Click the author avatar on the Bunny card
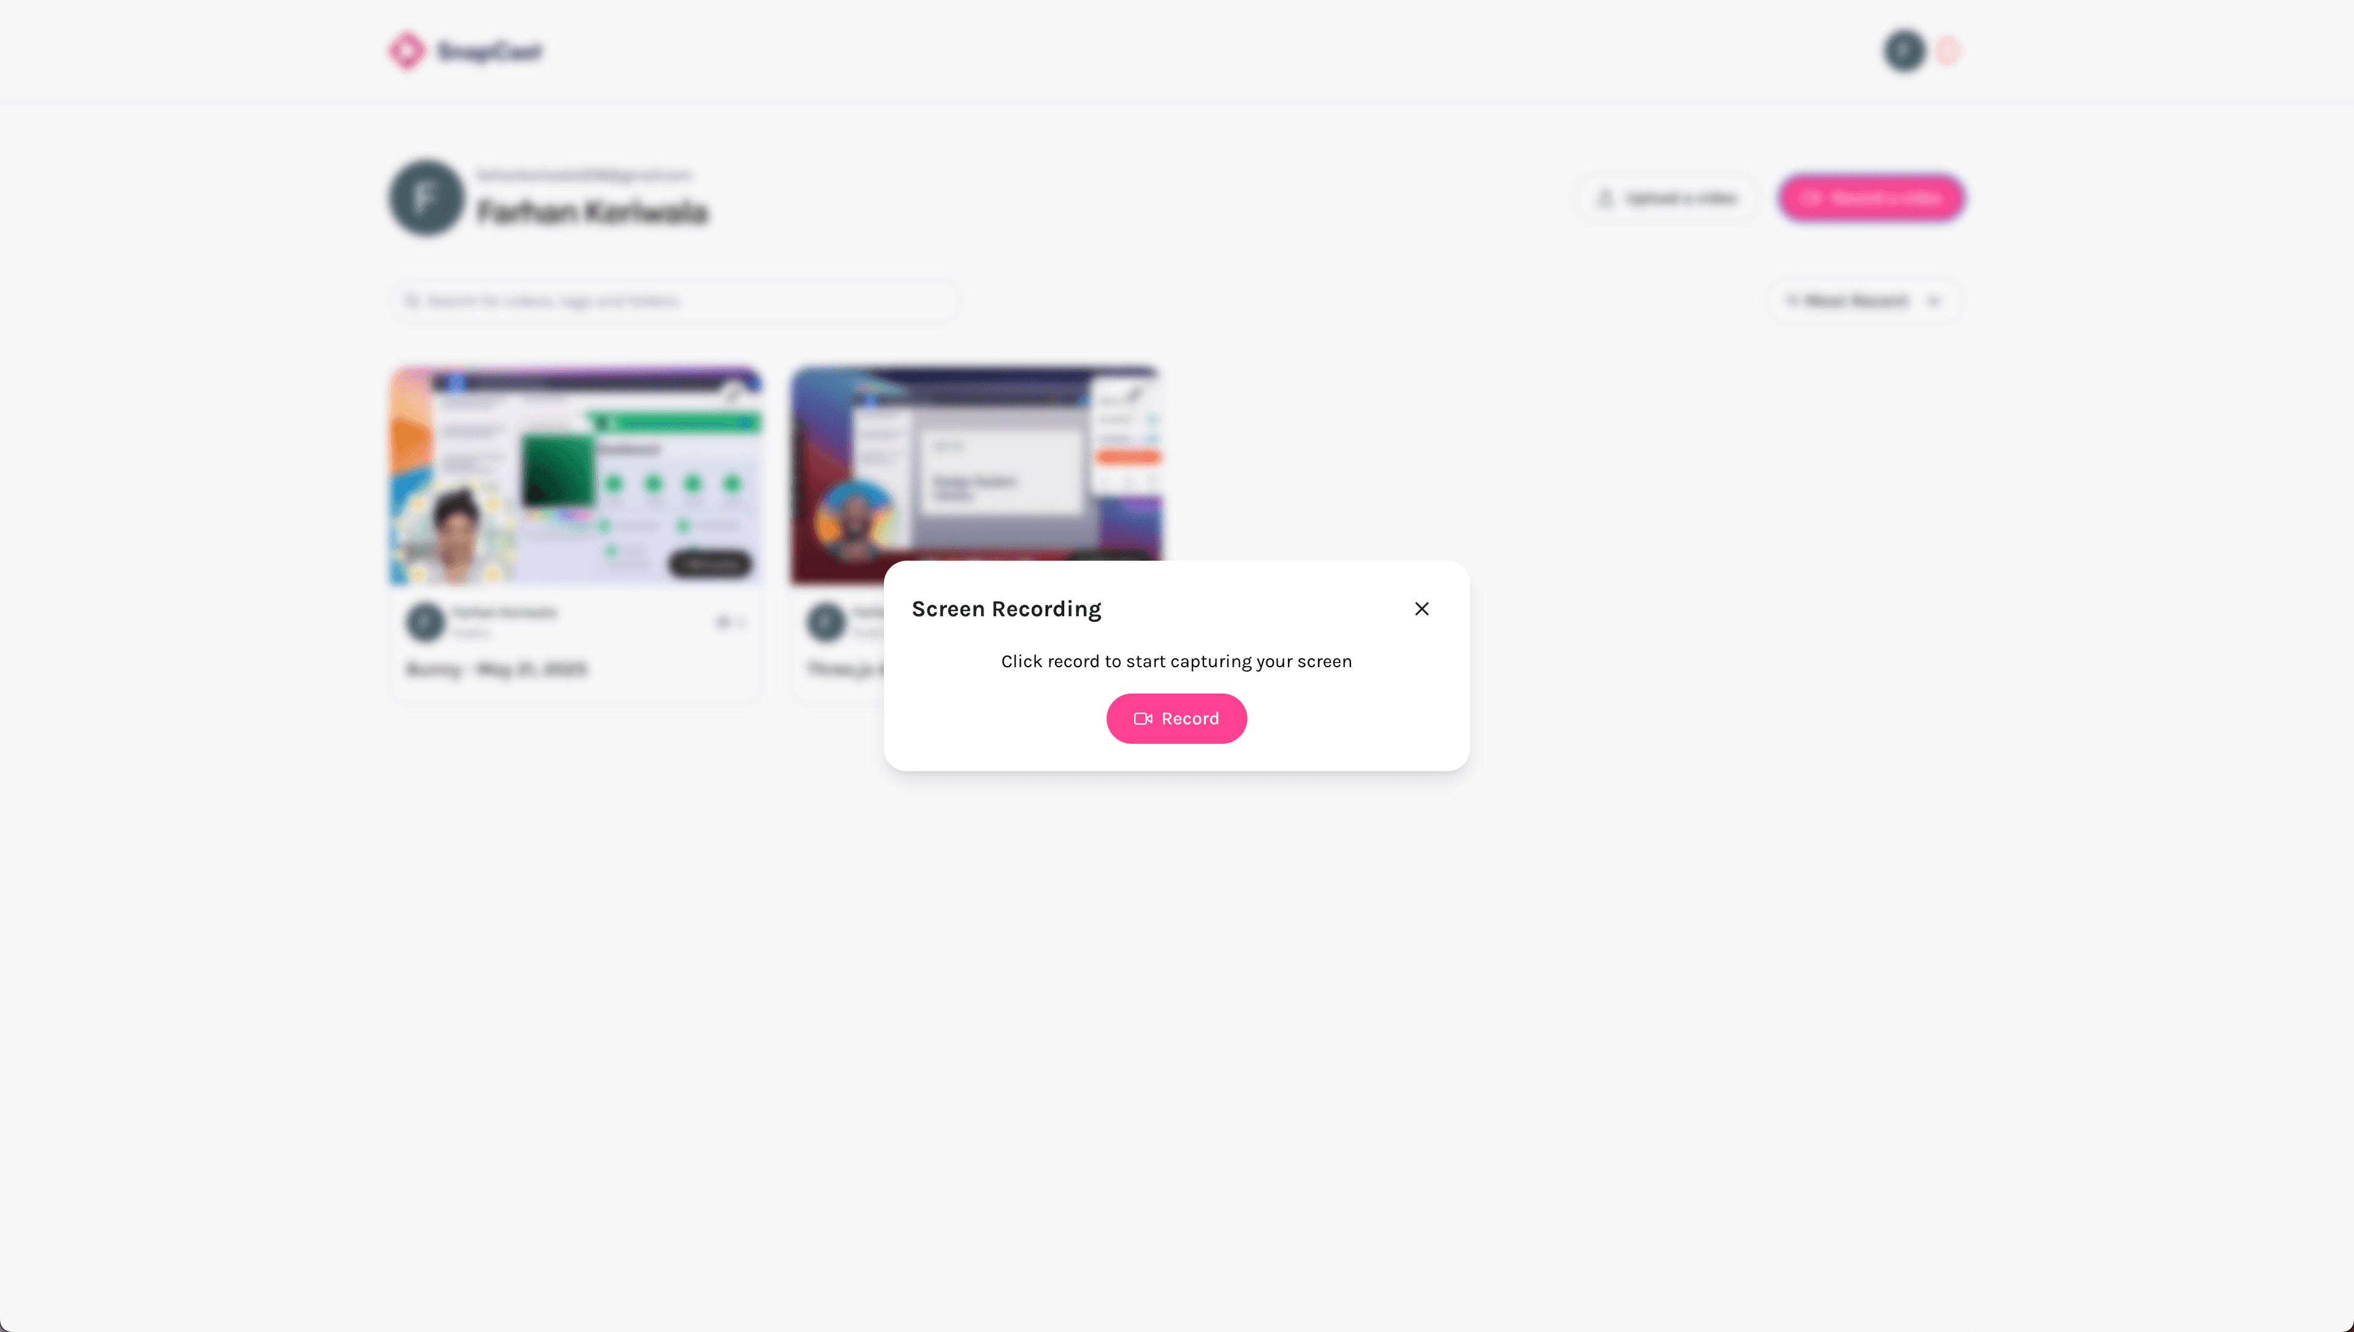 pos(425,622)
